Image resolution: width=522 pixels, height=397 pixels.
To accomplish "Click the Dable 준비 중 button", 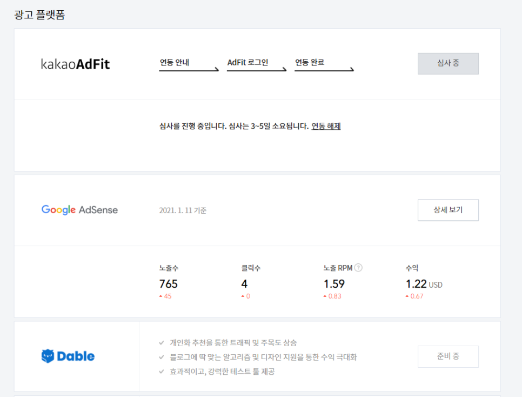I will click(x=448, y=356).
